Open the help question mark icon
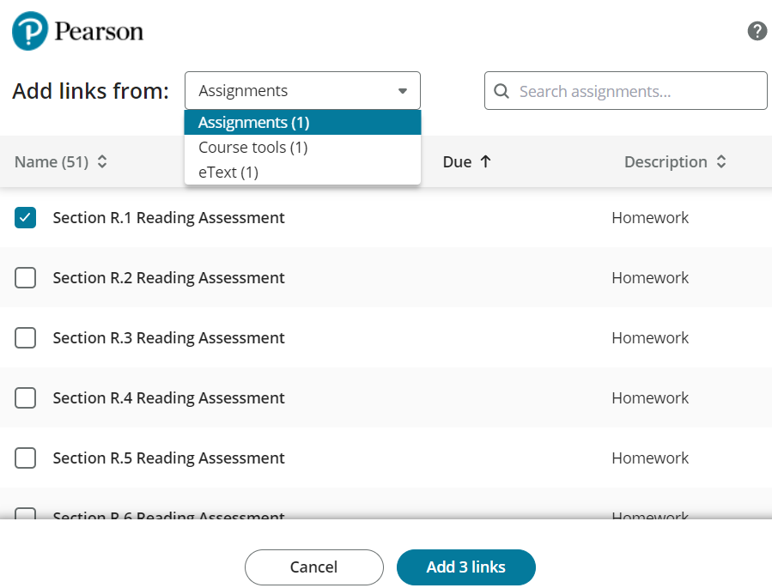The width and height of the screenshot is (772, 588). pos(757,31)
